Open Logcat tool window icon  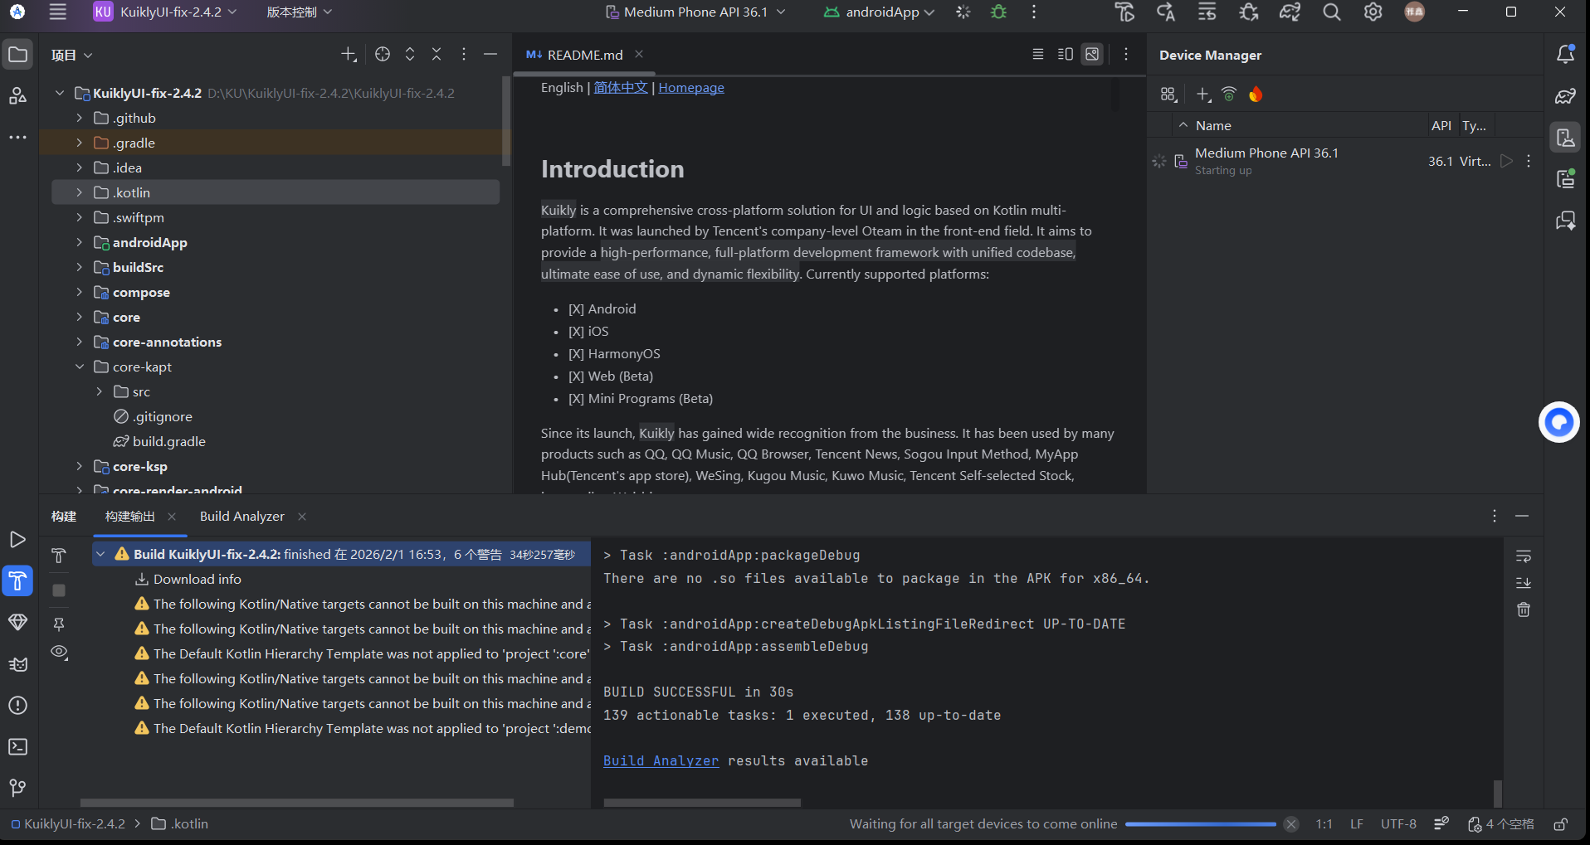tap(17, 664)
